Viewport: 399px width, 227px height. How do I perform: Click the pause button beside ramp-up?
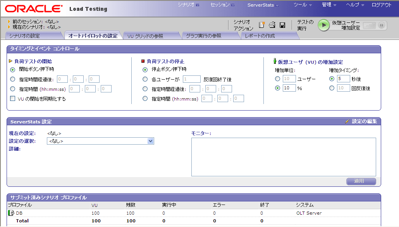click(x=381, y=25)
